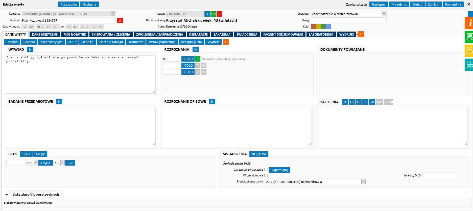Click the Recepta button
The image size is (473, 211).
coord(29,42)
